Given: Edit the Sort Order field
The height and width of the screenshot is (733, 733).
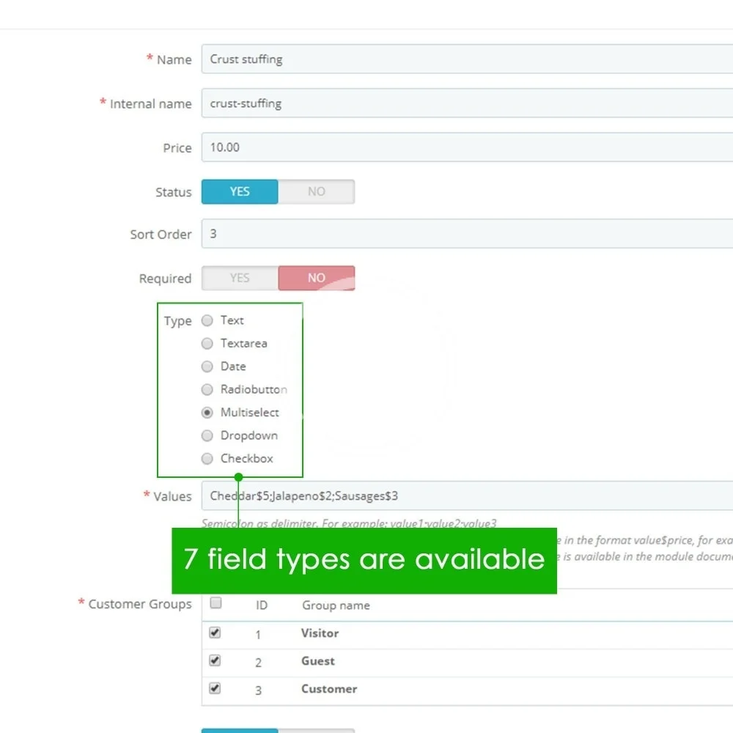Looking at the screenshot, I should point(466,234).
